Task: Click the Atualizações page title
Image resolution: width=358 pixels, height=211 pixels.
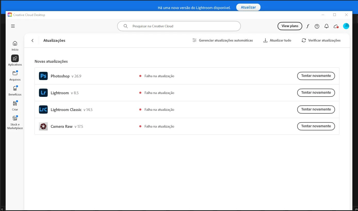Action: (x=54, y=41)
